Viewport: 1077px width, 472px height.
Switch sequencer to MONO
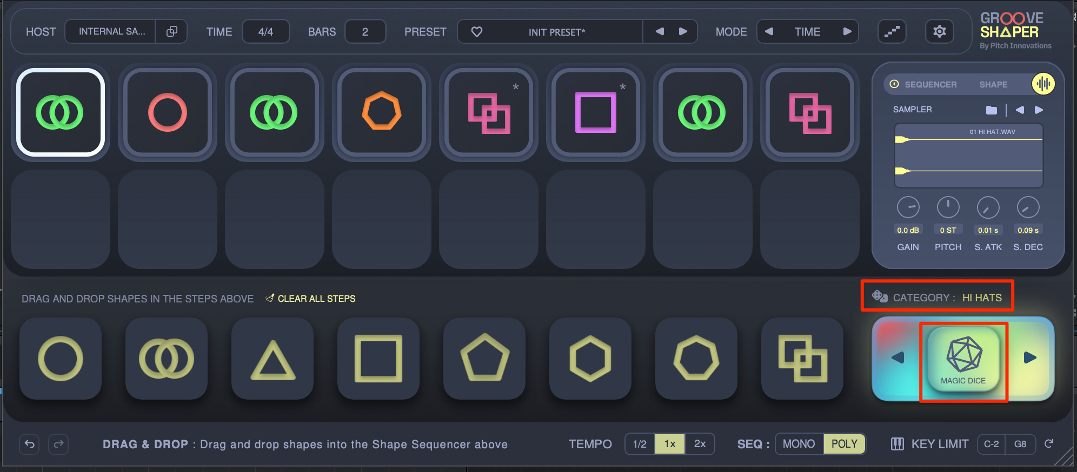pyautogui.click(x=799, y=444)
